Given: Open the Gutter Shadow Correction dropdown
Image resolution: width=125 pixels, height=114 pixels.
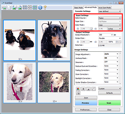Looking at the screenshot, I should coord(111,82).
